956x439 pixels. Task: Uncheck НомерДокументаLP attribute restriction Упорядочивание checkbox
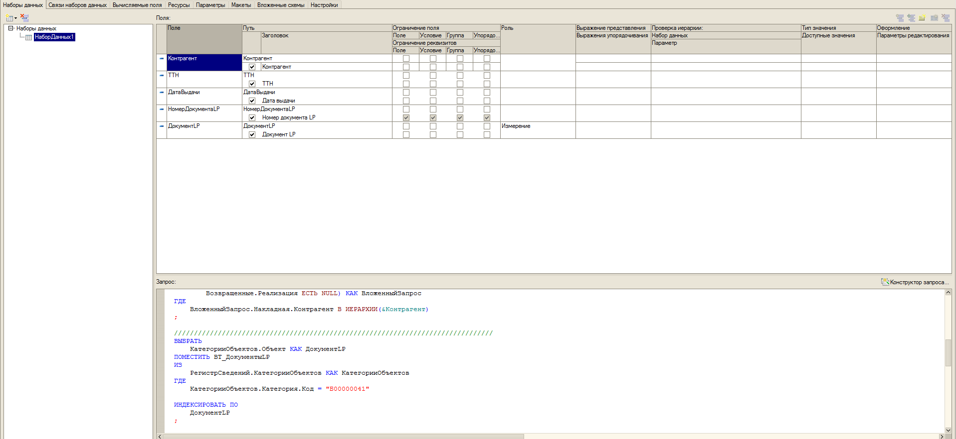point(487,117)
